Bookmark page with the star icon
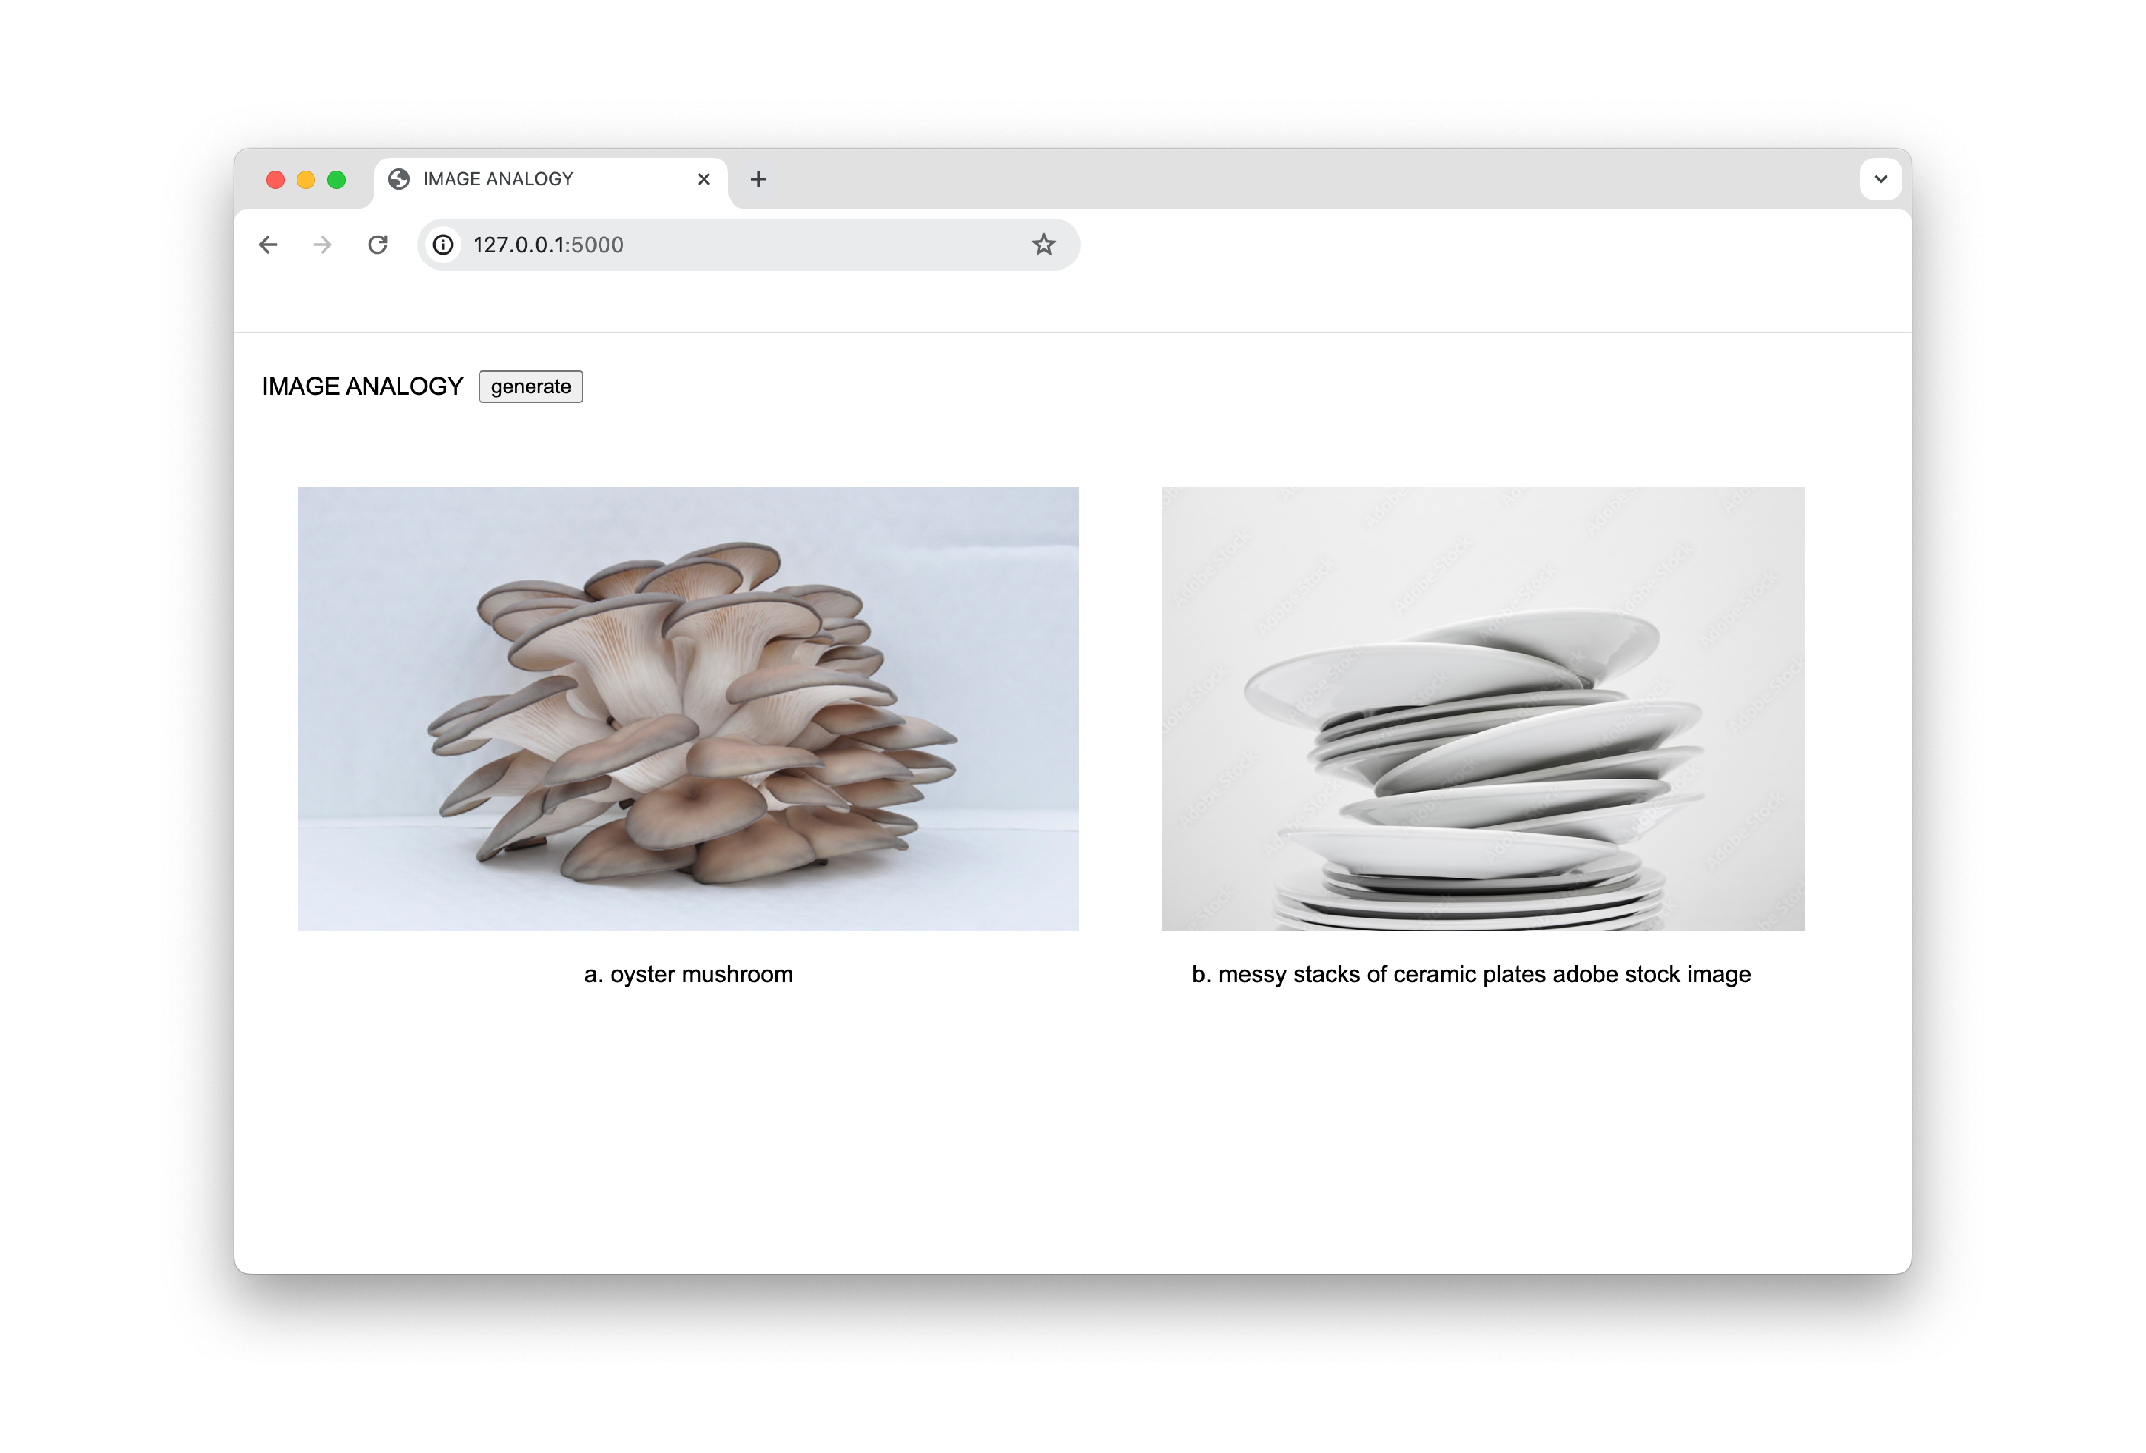Image resolution: width=2146 pixels, height=1453 pixels. [1043, 245]
